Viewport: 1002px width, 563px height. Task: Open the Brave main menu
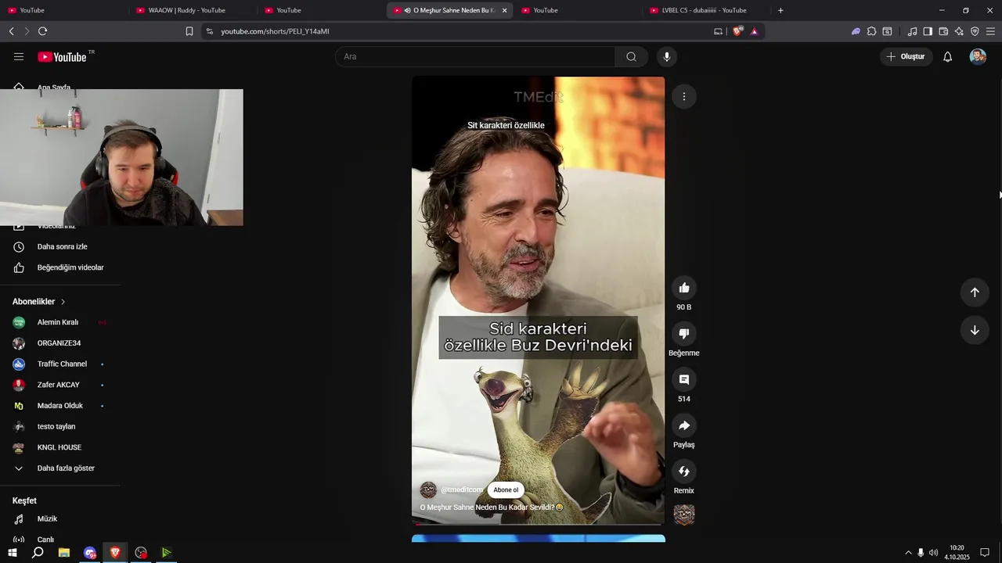point(990,31)
